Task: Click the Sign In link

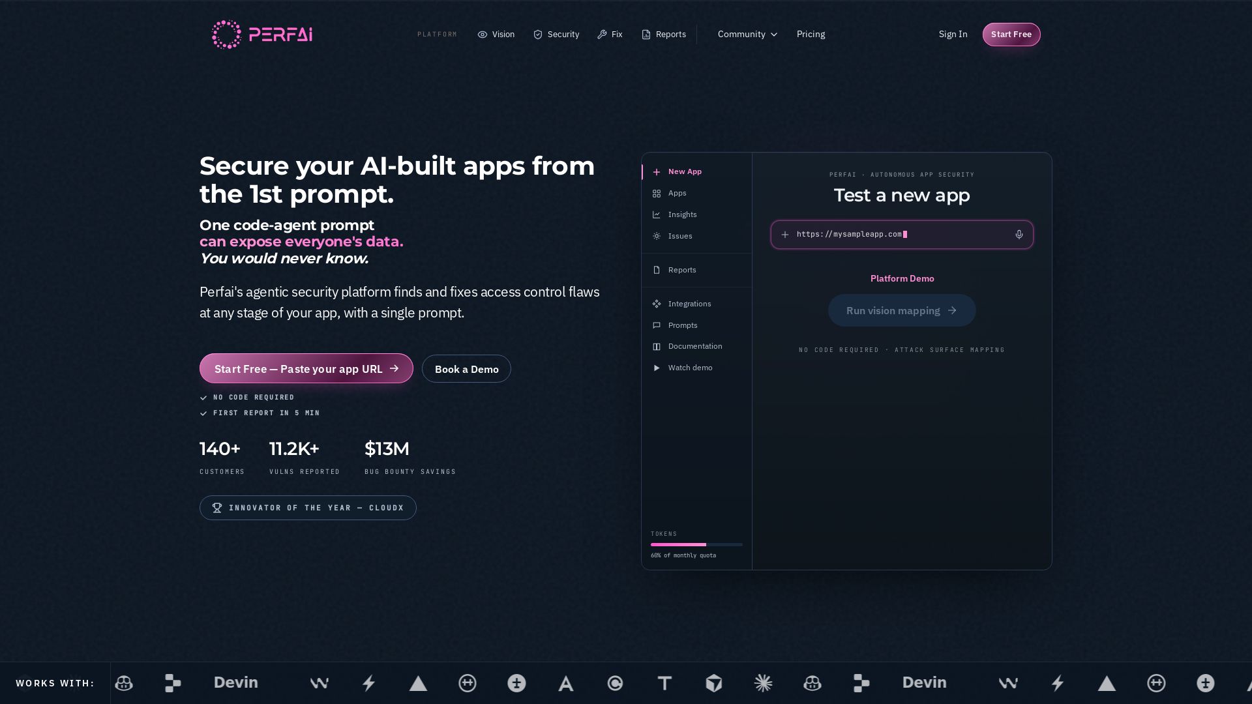Action: click(x=953, y=35)
